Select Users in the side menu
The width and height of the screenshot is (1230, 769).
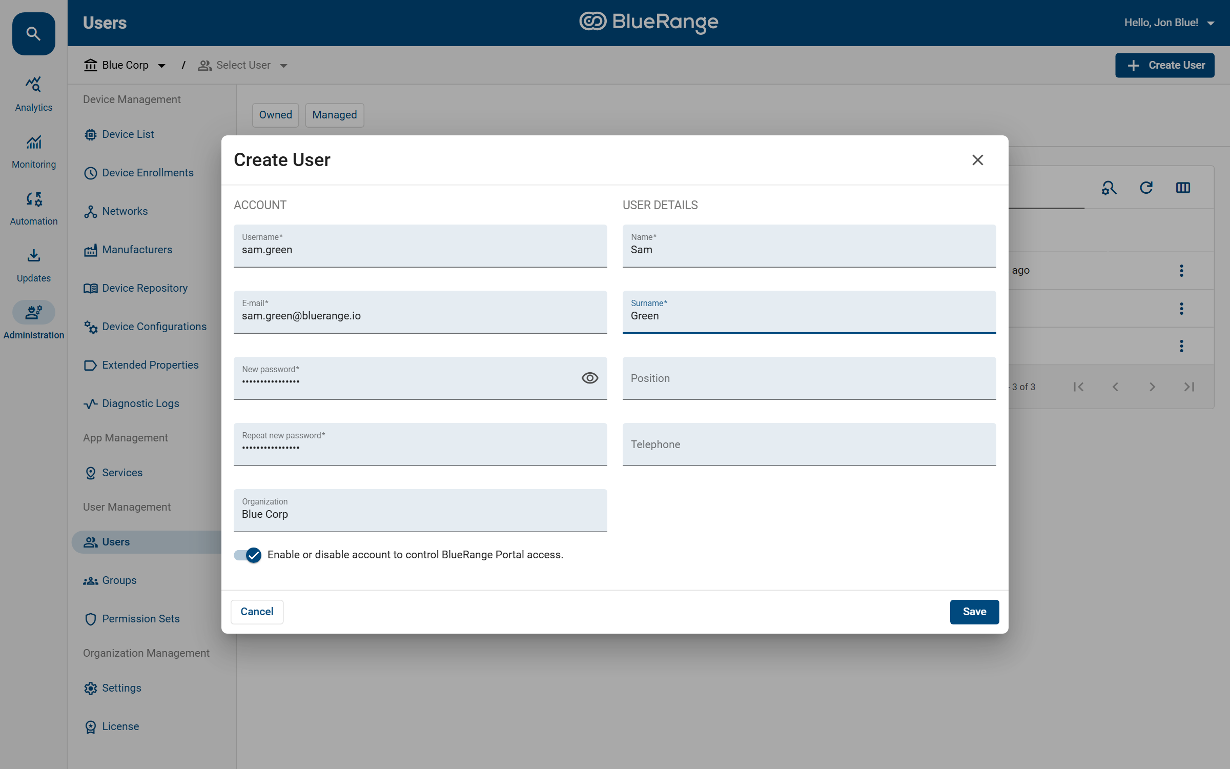(147, 542)
